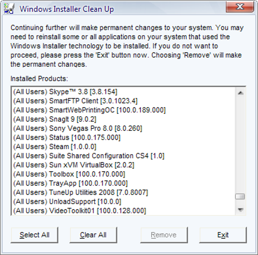Click the disabled Remove button

(164, 235)
